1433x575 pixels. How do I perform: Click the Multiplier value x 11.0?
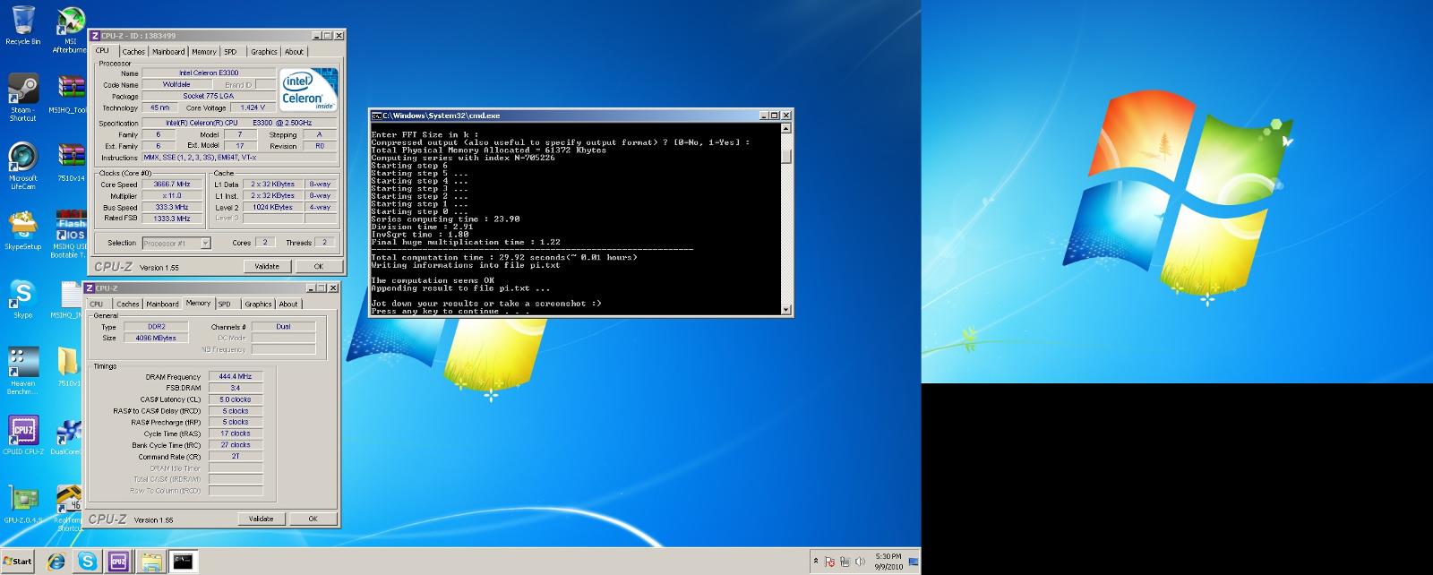172,196
